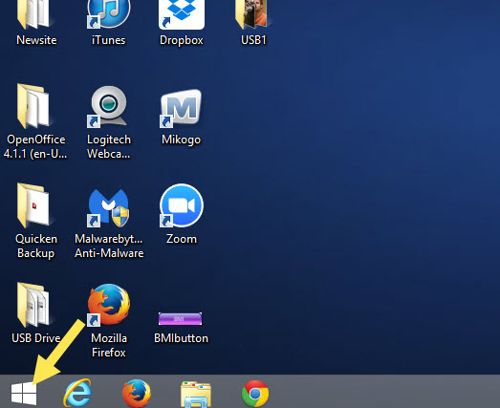Click the "Mikogo" label text

click(x=181, y=140)
